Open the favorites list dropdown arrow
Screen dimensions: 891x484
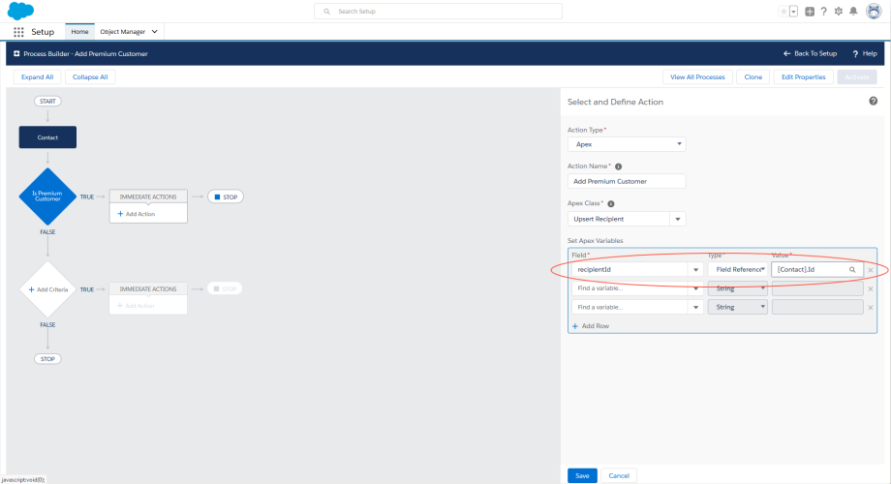click(794, 12)
